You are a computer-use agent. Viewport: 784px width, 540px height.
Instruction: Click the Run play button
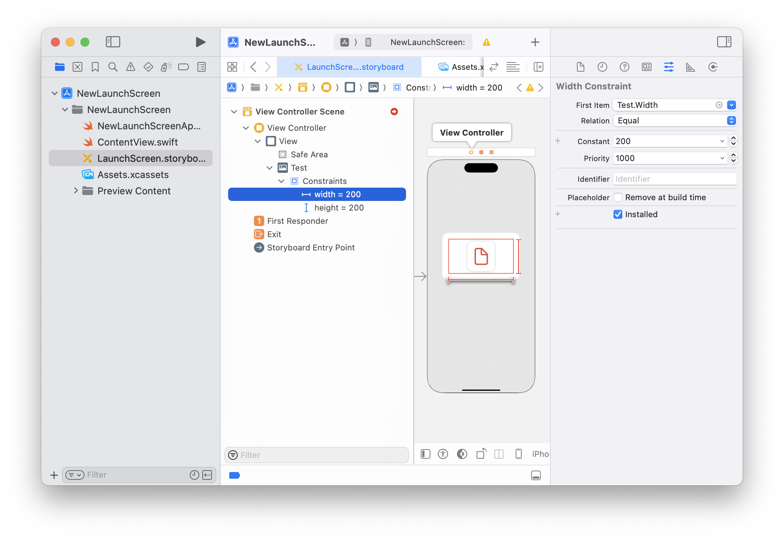[x=200, y=42]
